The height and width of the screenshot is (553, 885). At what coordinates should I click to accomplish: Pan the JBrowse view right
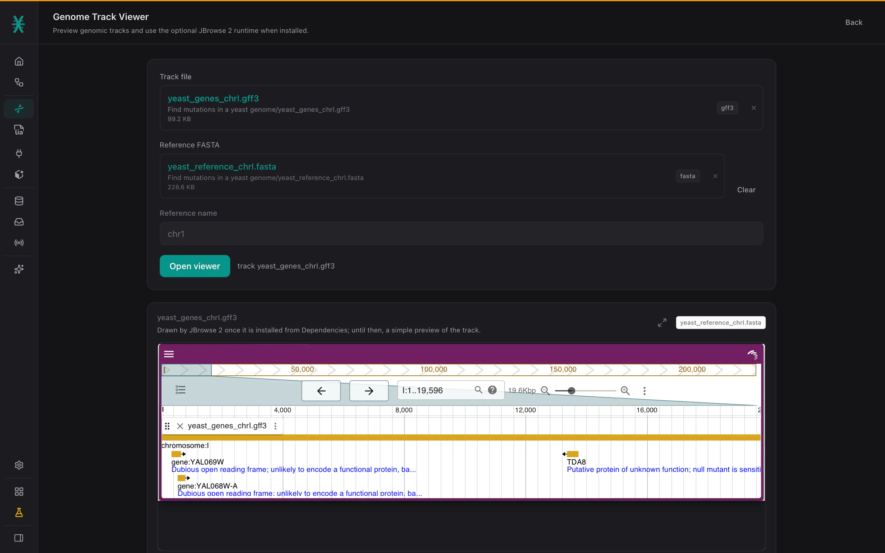[x=369, y=390]
